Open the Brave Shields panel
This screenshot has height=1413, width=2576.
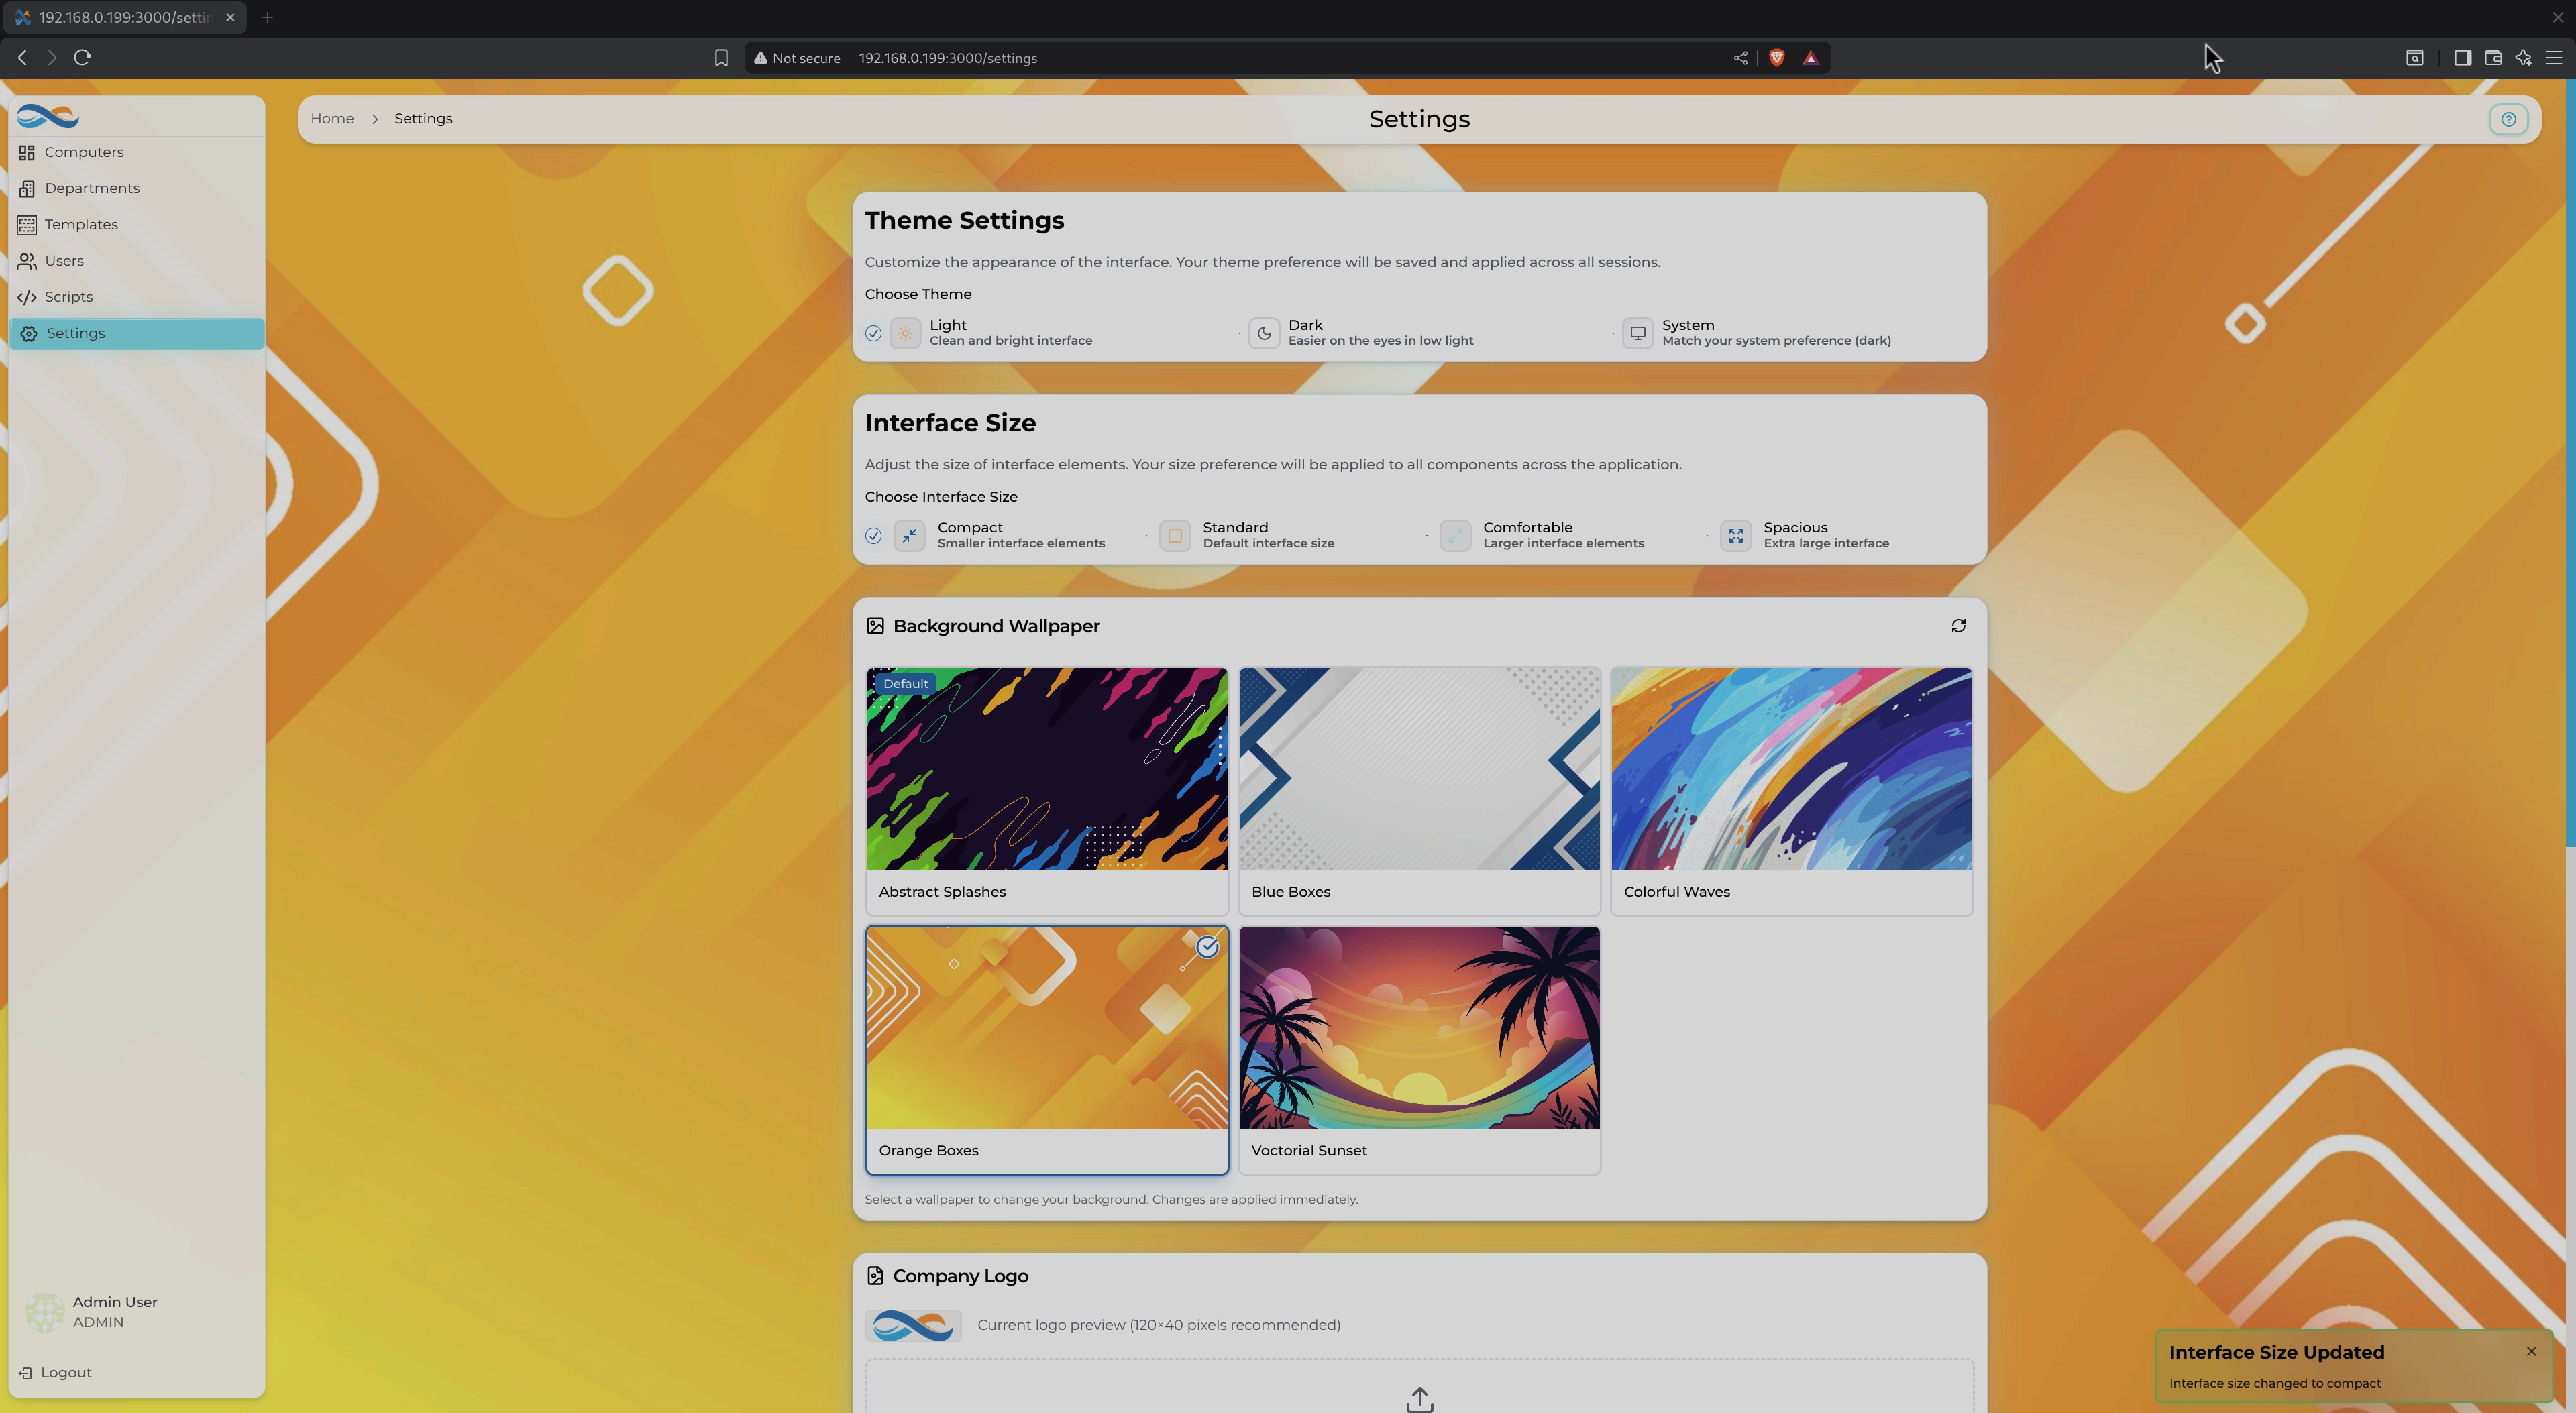[1777, 57]
